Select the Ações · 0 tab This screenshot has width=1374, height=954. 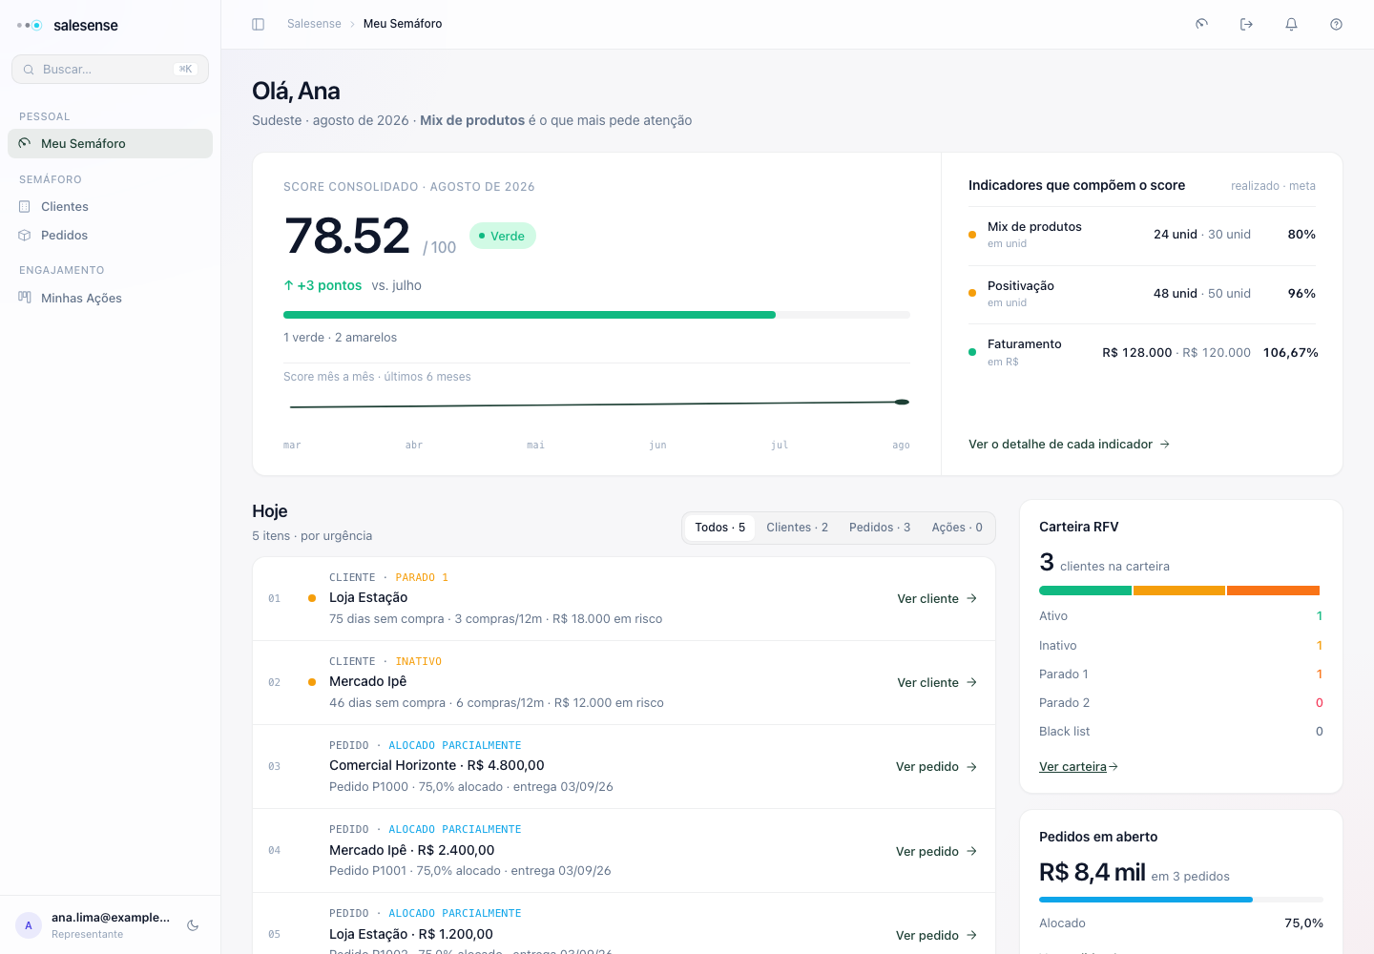click(x=957, y=528)
